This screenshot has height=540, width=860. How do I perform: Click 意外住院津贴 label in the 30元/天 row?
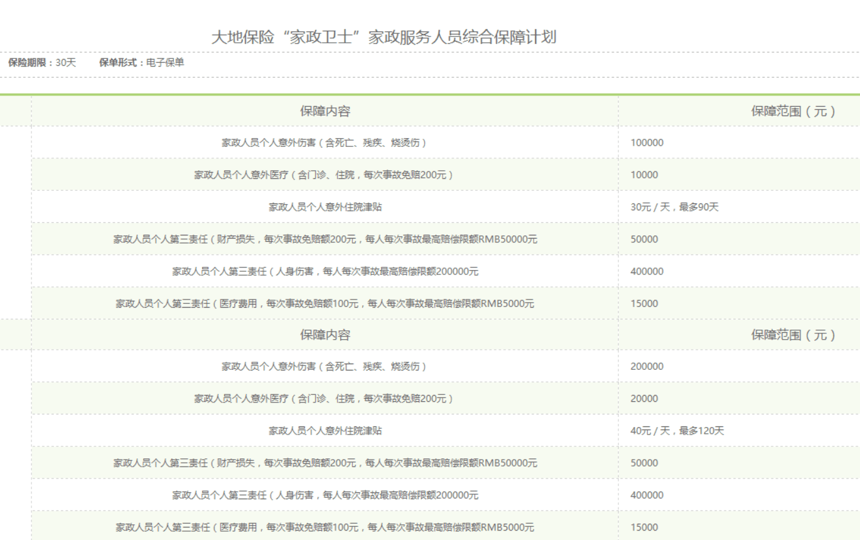click(x=325, y=207)
